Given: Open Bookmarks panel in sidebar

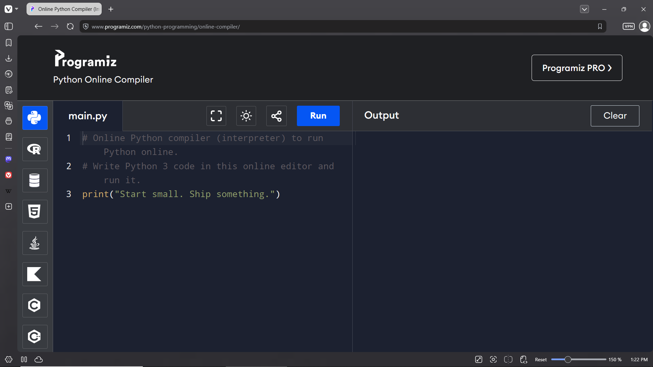Looking at the screenshot, I should [x=9, y=43].
